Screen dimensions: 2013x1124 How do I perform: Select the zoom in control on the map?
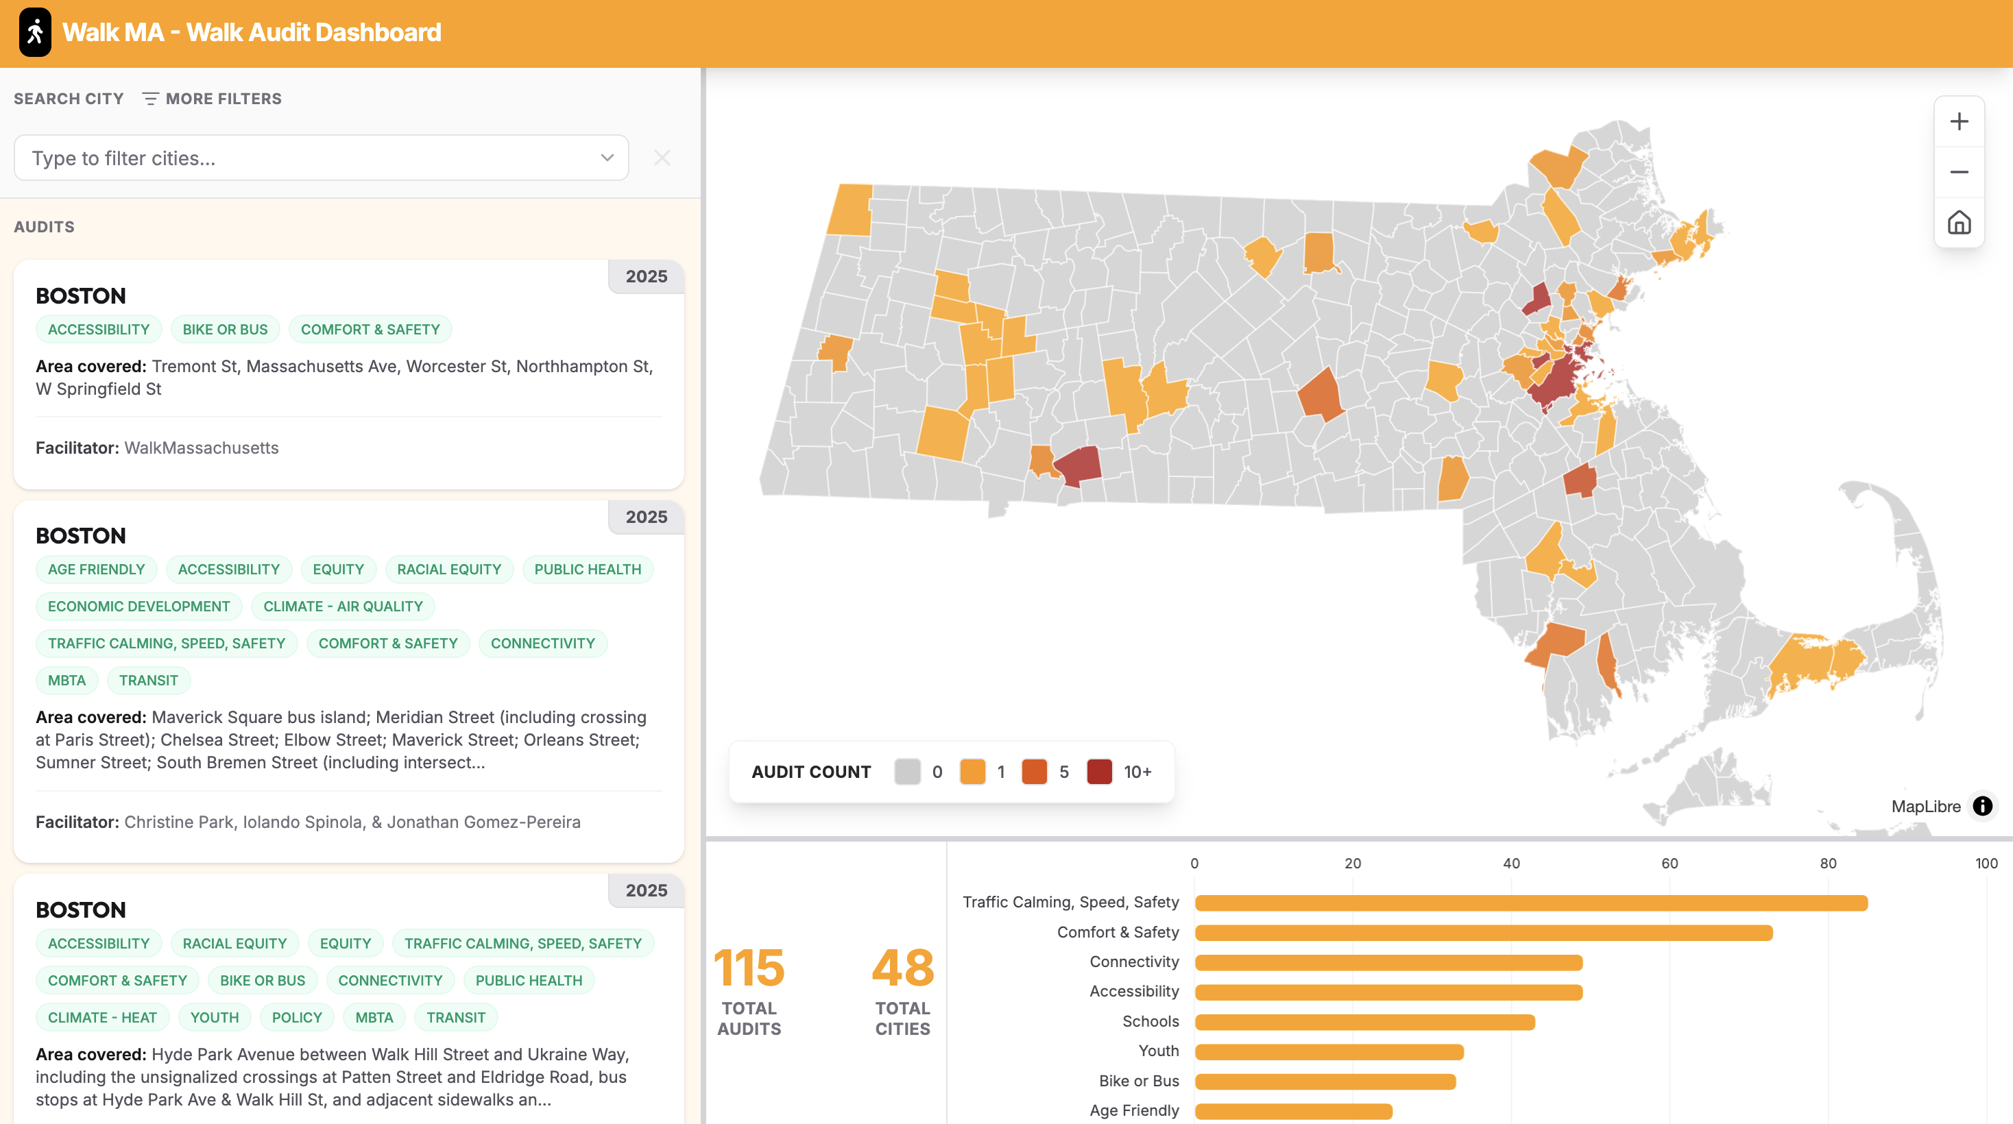pyautogui.click(x=1959, y=121)
